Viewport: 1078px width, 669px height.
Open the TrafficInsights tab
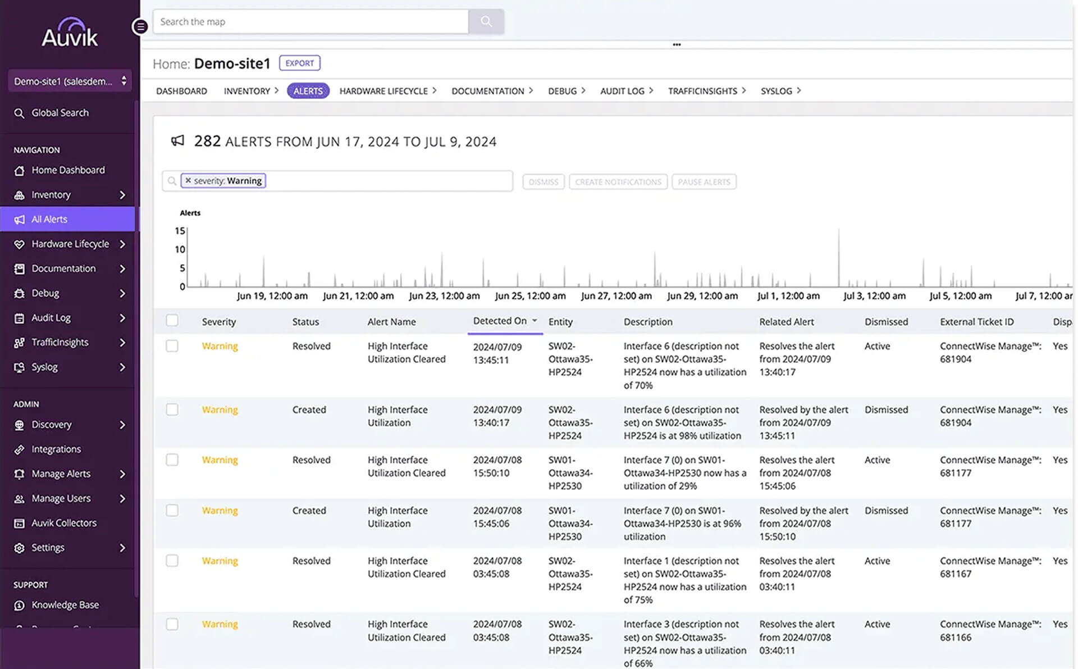(x=702, y=91)
